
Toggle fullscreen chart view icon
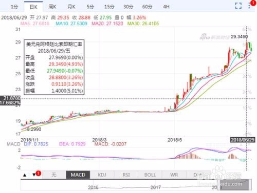[x=238, y=6]
